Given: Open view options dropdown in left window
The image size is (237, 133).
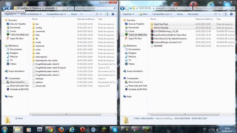Looking at the screenshot, I should pyautogui.click(x=101, y=14).
